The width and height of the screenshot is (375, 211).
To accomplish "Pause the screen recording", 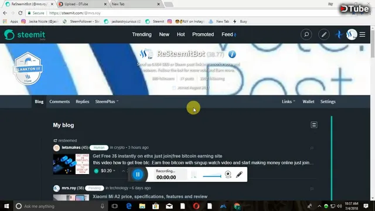I will [138, 175].
